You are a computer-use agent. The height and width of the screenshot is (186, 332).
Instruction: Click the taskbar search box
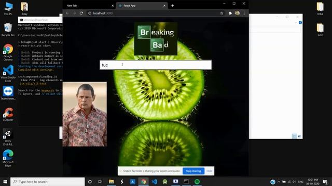point(47,181)
